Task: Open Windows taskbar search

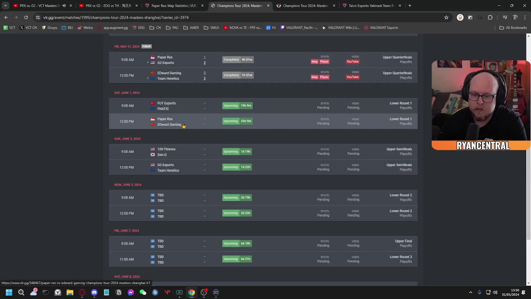Action: coord(21,292)
